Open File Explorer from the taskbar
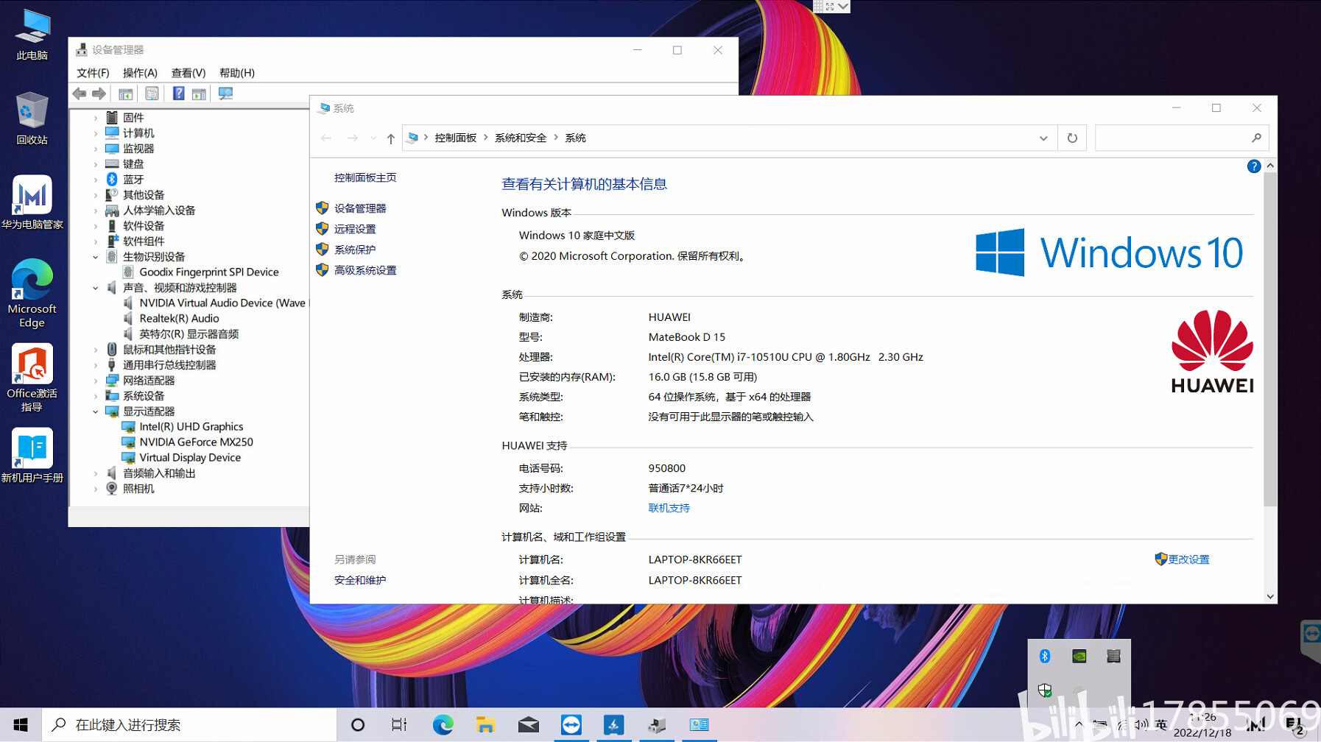The image size is (1321, 742). 485,724
